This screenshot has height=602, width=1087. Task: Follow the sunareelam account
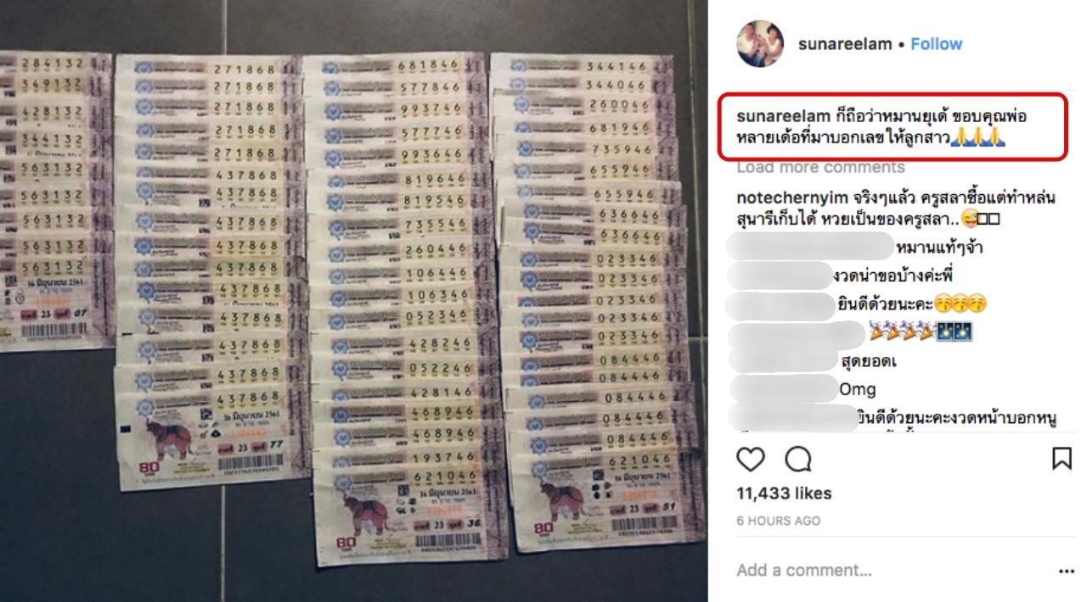[937, 44]
